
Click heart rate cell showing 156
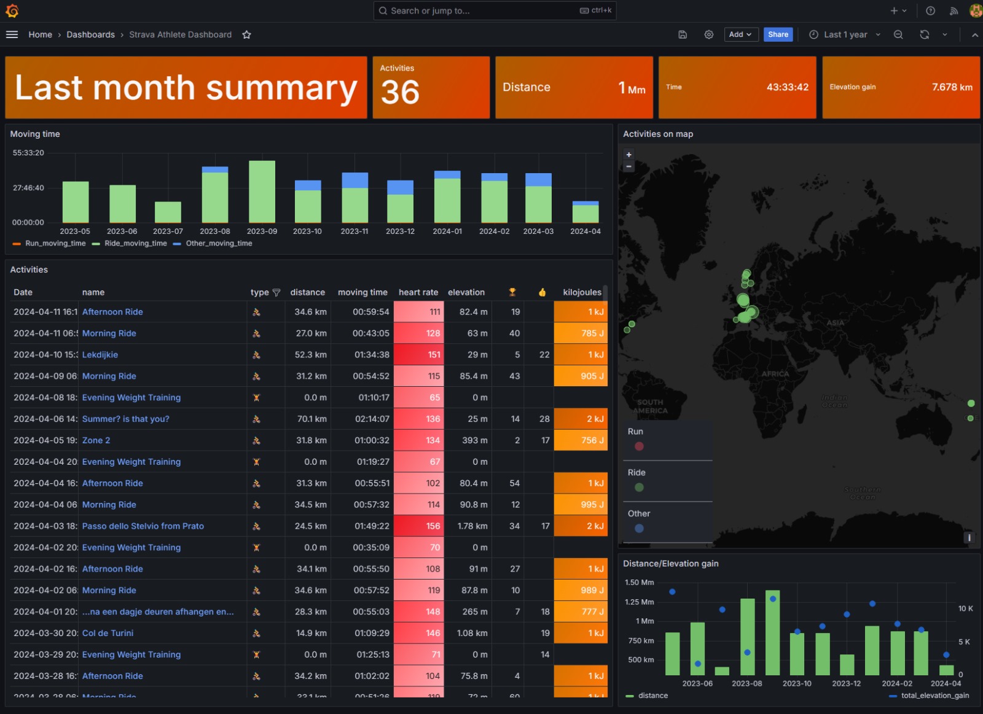click(x=418, y=526)
